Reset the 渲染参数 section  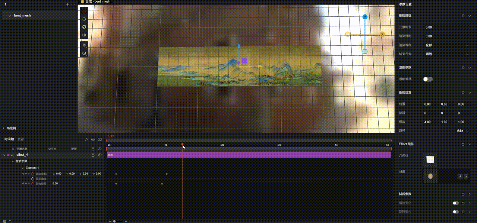[463, 68]
